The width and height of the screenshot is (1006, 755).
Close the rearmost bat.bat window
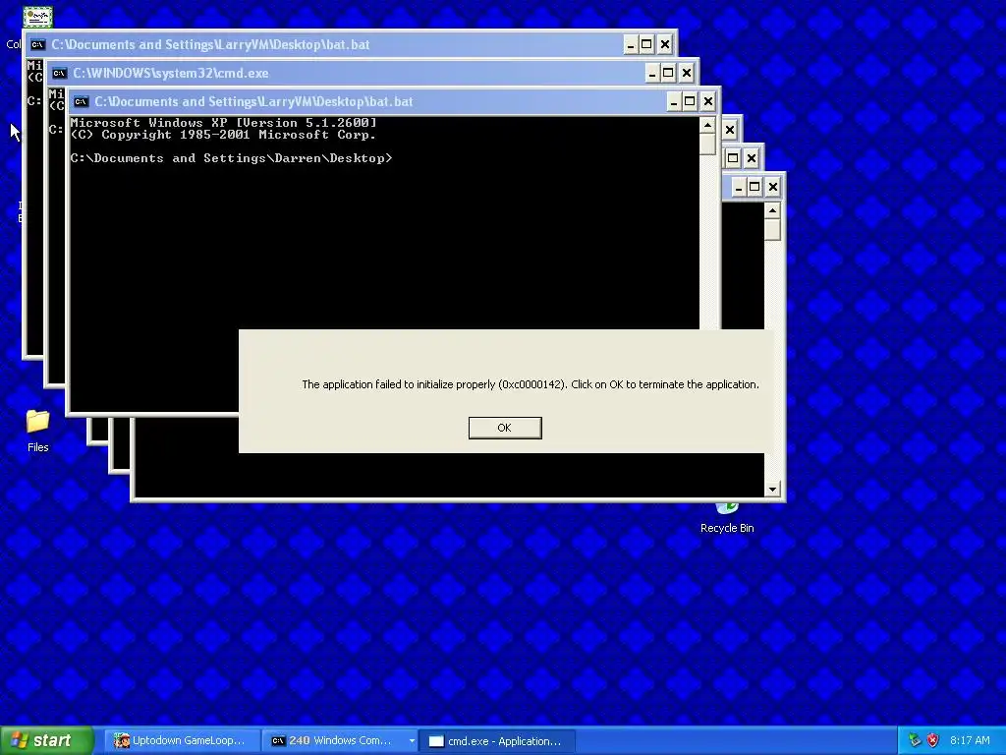pyautogui.click(x=665, y=44)
